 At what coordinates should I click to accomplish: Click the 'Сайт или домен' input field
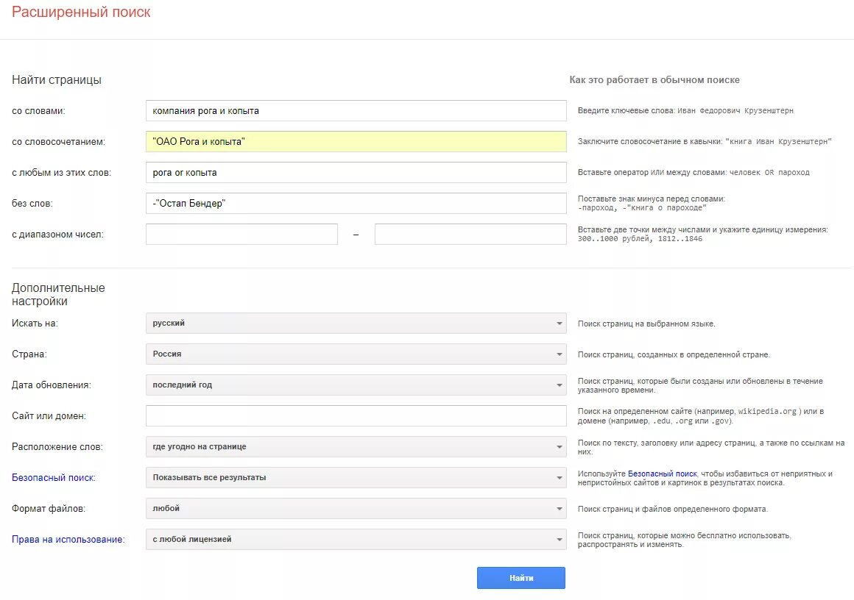coord(356,416)
